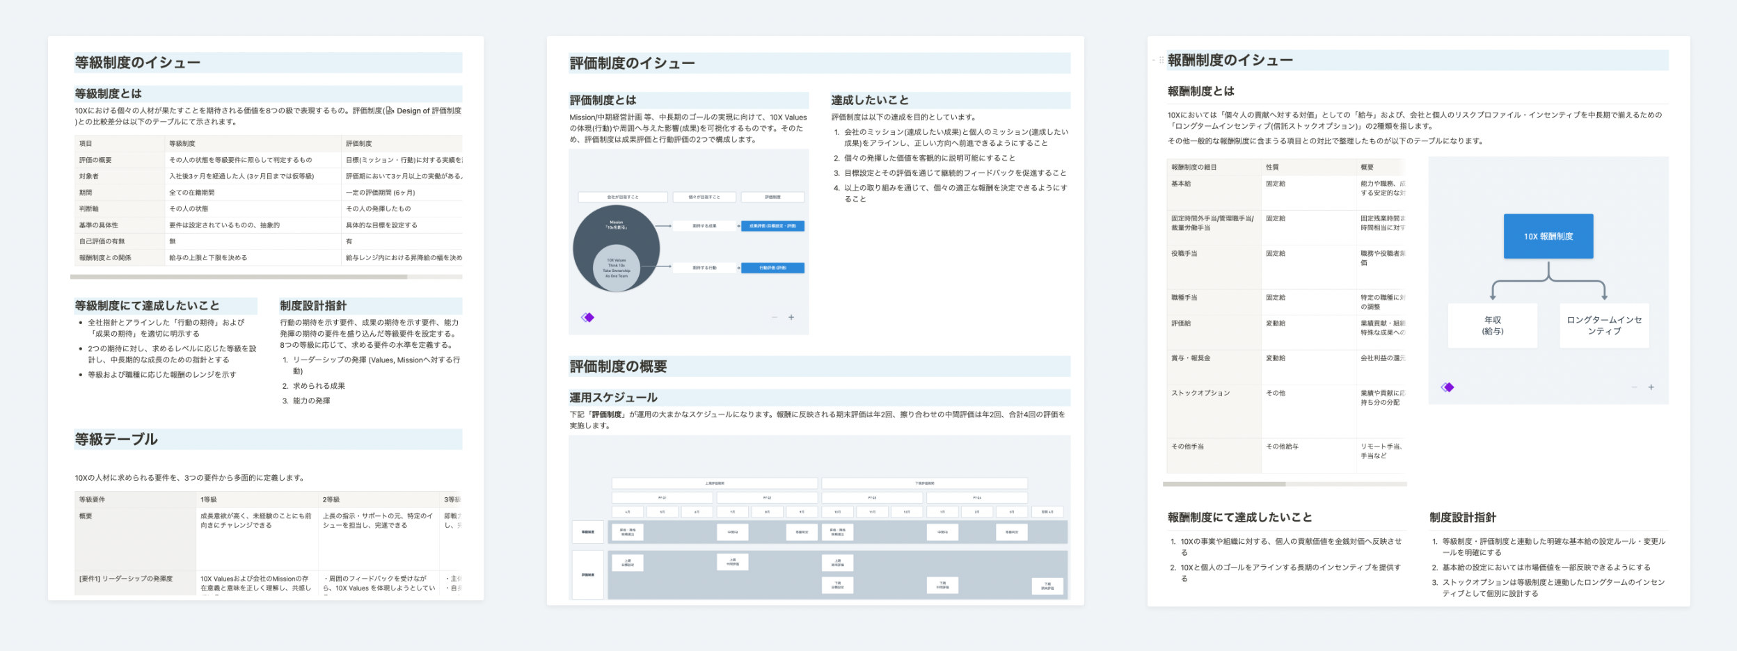The width and height of the screenshot is (1737, 651).
Task: Click the 制度設計指針 heading on the 等級制度 page
Action: point(313,306)
